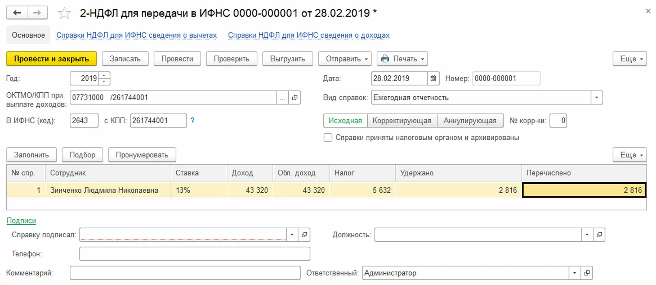The width and height of the screenshot is (656, 285).
Task: Open the Должность record with its open icon
Action: [599, 235]
